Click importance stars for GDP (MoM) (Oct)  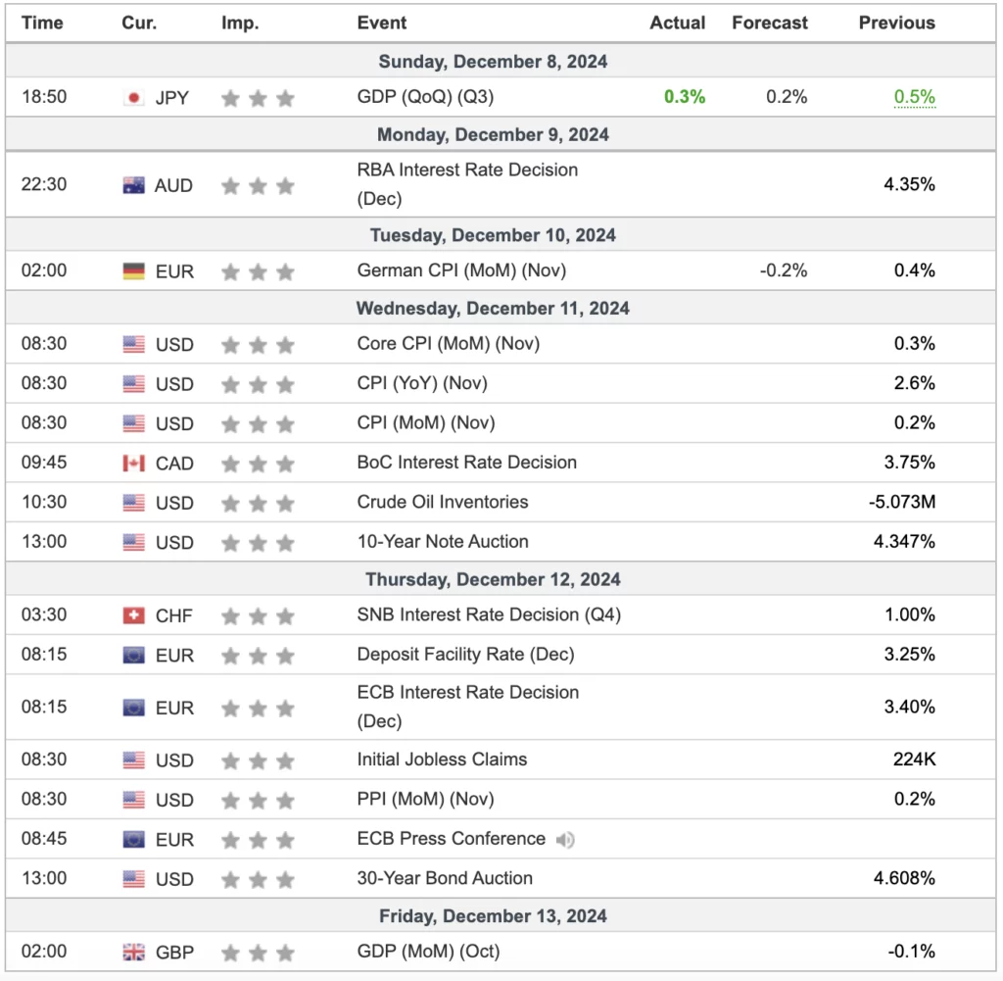(x=258, y=953)
